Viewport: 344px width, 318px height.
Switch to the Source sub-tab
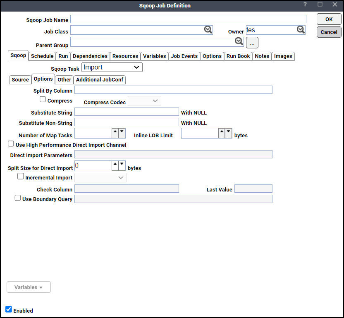[x=20, y=80]
